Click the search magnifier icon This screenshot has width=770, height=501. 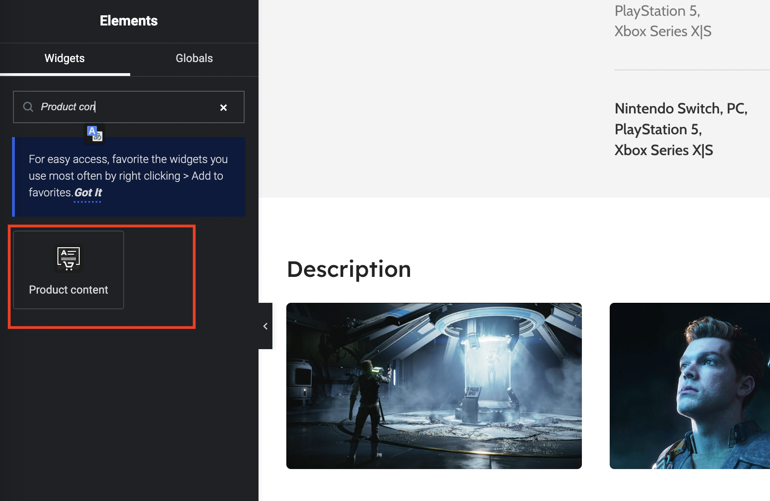coord(28,107)
